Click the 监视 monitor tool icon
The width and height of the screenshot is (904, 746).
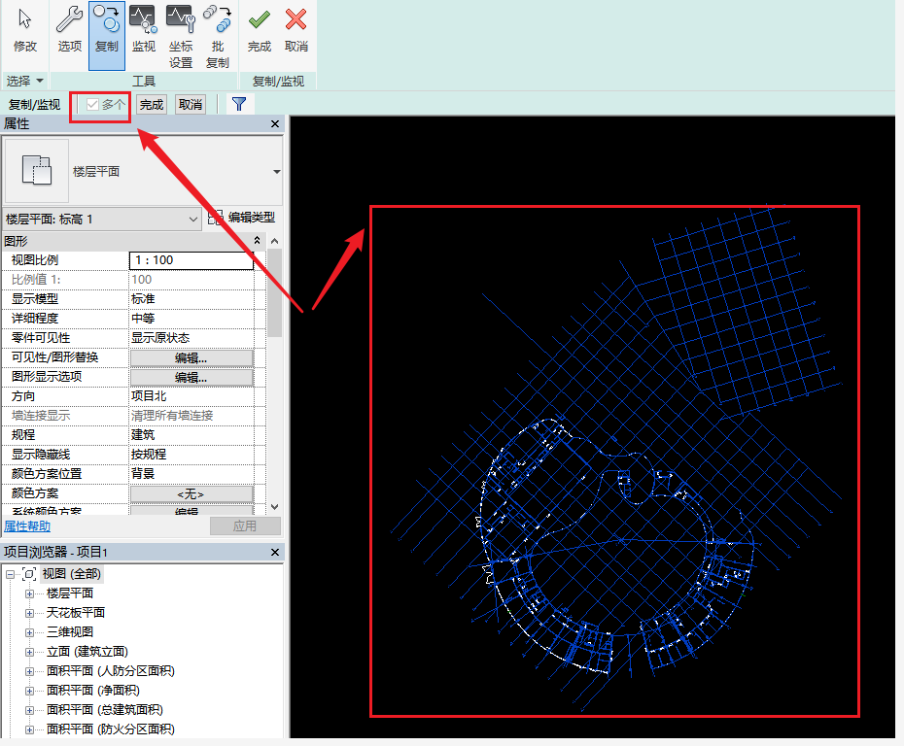pos(143,30)
